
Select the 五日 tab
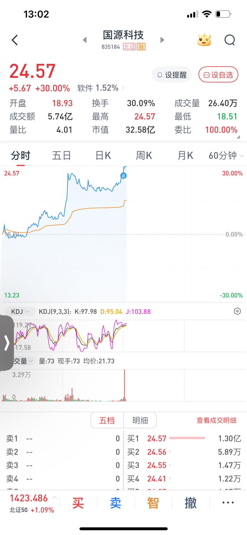61,156
